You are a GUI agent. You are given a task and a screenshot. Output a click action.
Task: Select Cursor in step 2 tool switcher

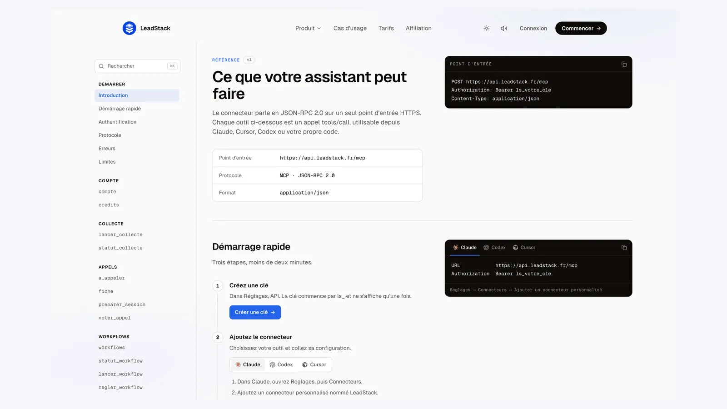tap(314, 365)
